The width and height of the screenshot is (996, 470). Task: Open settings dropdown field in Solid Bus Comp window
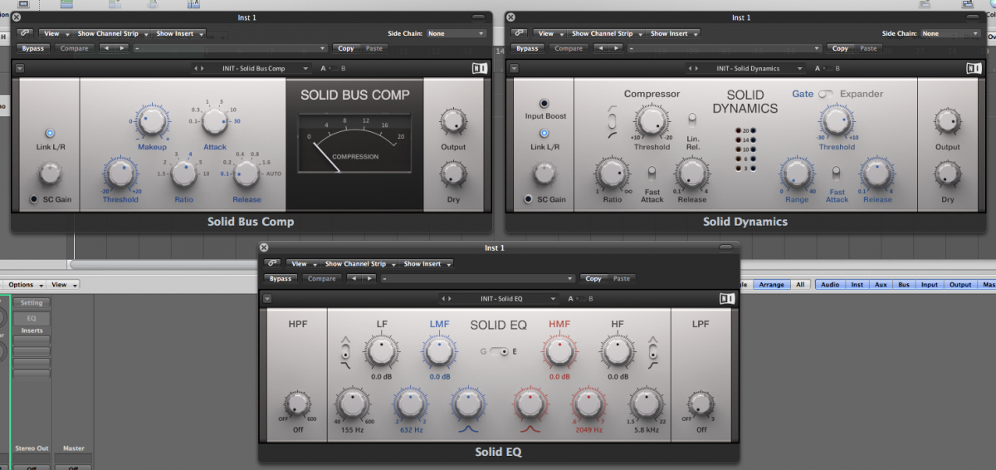[230, 48]
